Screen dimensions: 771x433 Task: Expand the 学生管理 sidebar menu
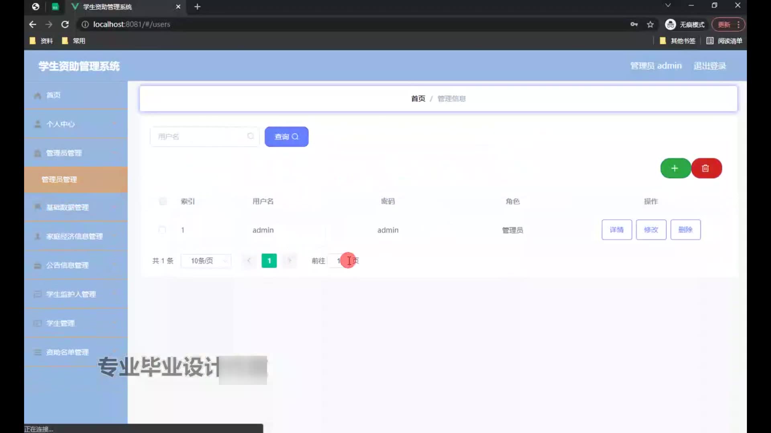click(x=60, y=323)
